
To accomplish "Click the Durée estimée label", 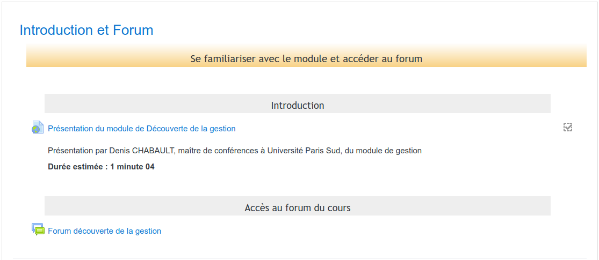I will pos(76,167).
